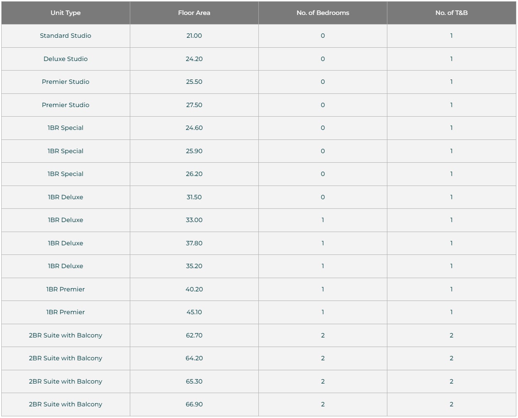Select the Deluxe Studio cell
The image size is (518, 418).
coord(66,59)
